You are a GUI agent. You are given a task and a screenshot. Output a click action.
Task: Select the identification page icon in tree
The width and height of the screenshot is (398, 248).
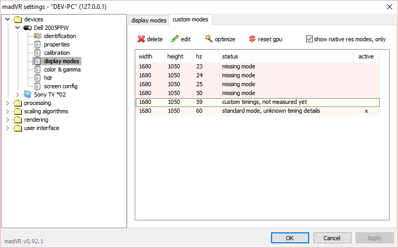tap(37, 36)
